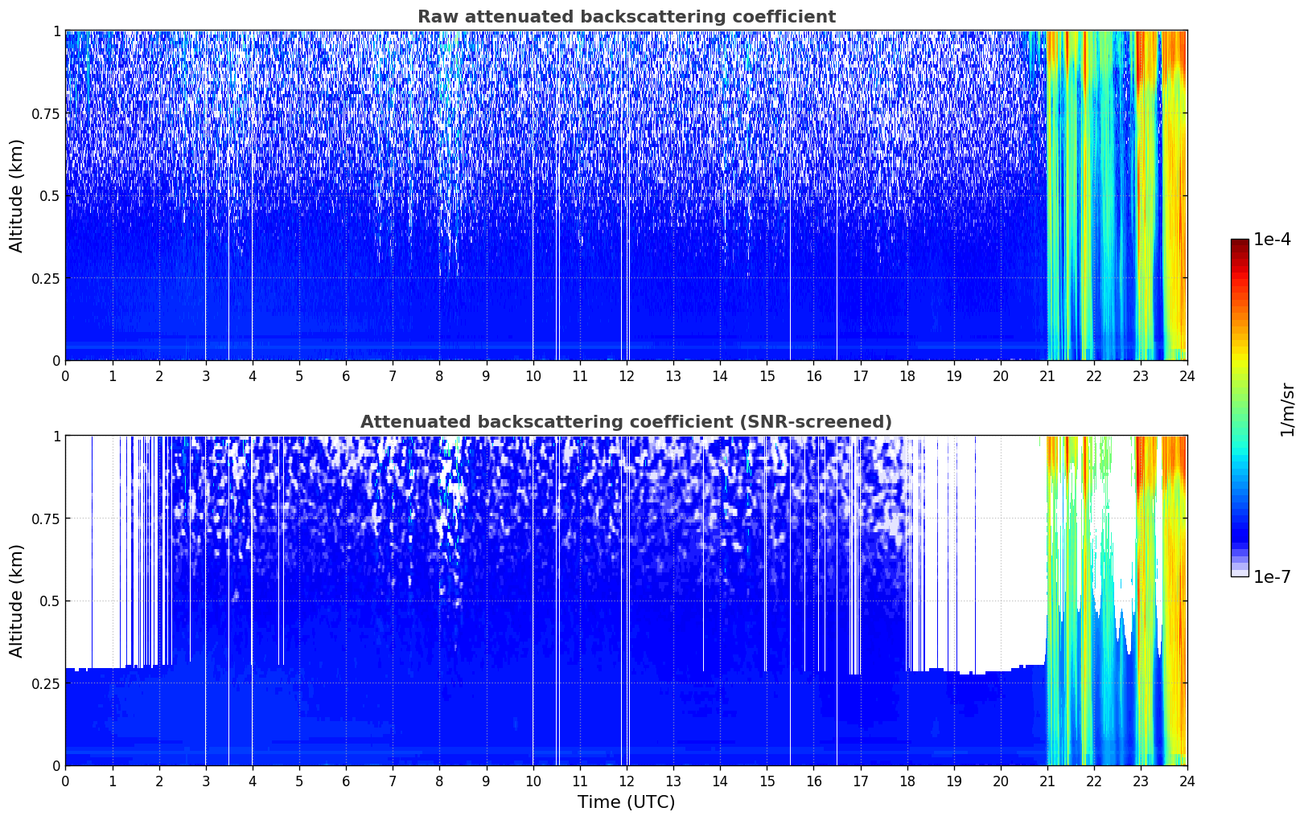Click x-tick '10' on the SNR-screened plot
This screenshot has height=820, width=1304.
tap(533, 781)
